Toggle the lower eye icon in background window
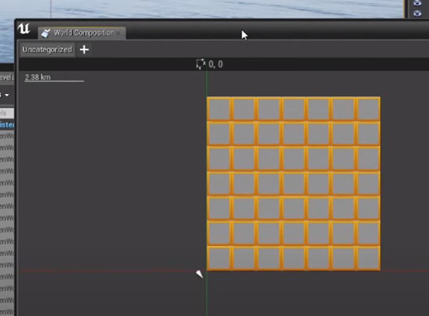This screenshot has height=316, width=429. (417, 13)
